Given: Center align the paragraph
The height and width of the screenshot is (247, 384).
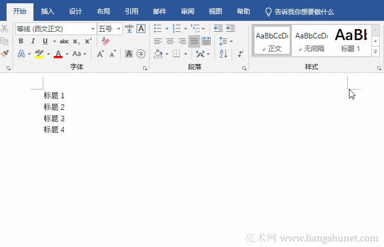Looking at the screenshot, I should 170,41.
